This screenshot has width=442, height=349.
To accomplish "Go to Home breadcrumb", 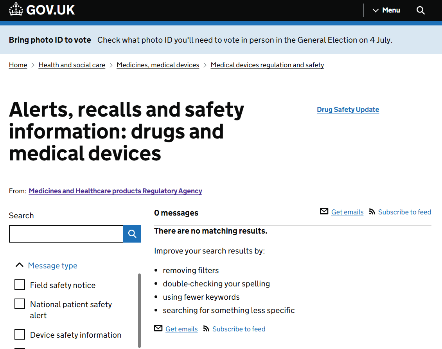I will click(x=18, y=65).
